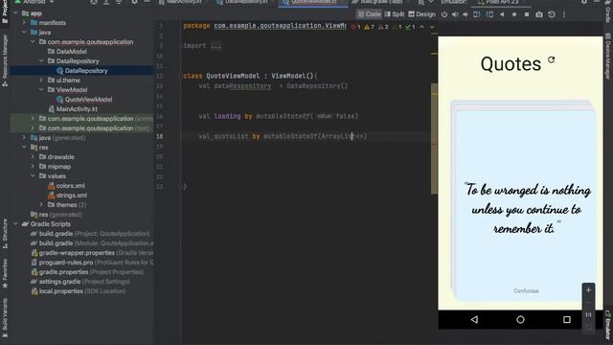
Task: Collapse the Gradle Scripts section
Action: tap(15, 224)
